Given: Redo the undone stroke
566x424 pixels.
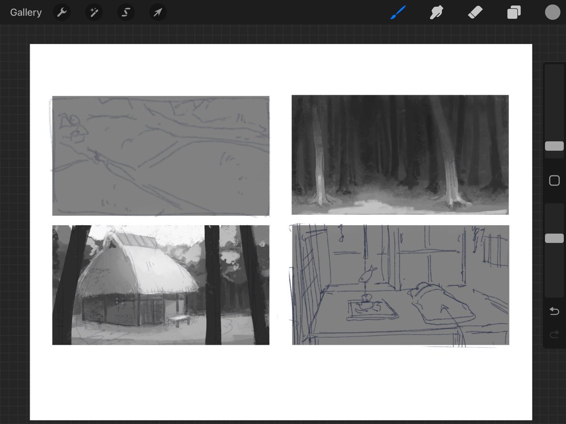Looking at the screenshot, I should 555,334.
